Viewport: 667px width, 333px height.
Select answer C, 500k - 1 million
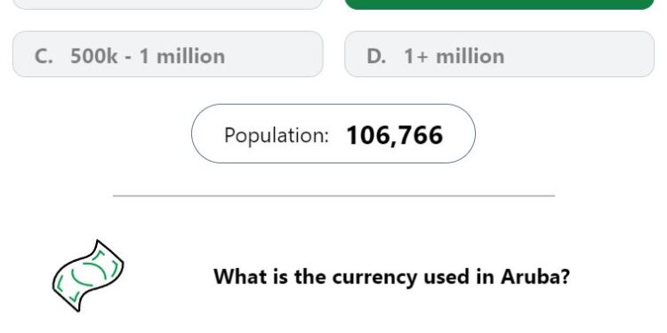[168, 54]
